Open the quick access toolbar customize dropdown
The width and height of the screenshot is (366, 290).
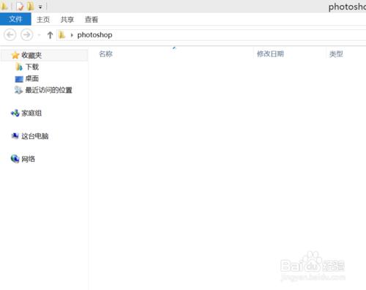click(x=40, y=7)
